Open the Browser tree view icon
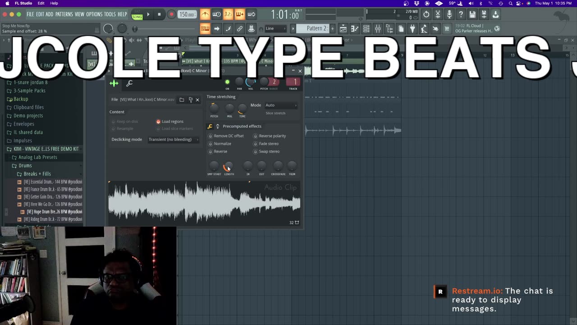The image size is (577, 325). 389,29
